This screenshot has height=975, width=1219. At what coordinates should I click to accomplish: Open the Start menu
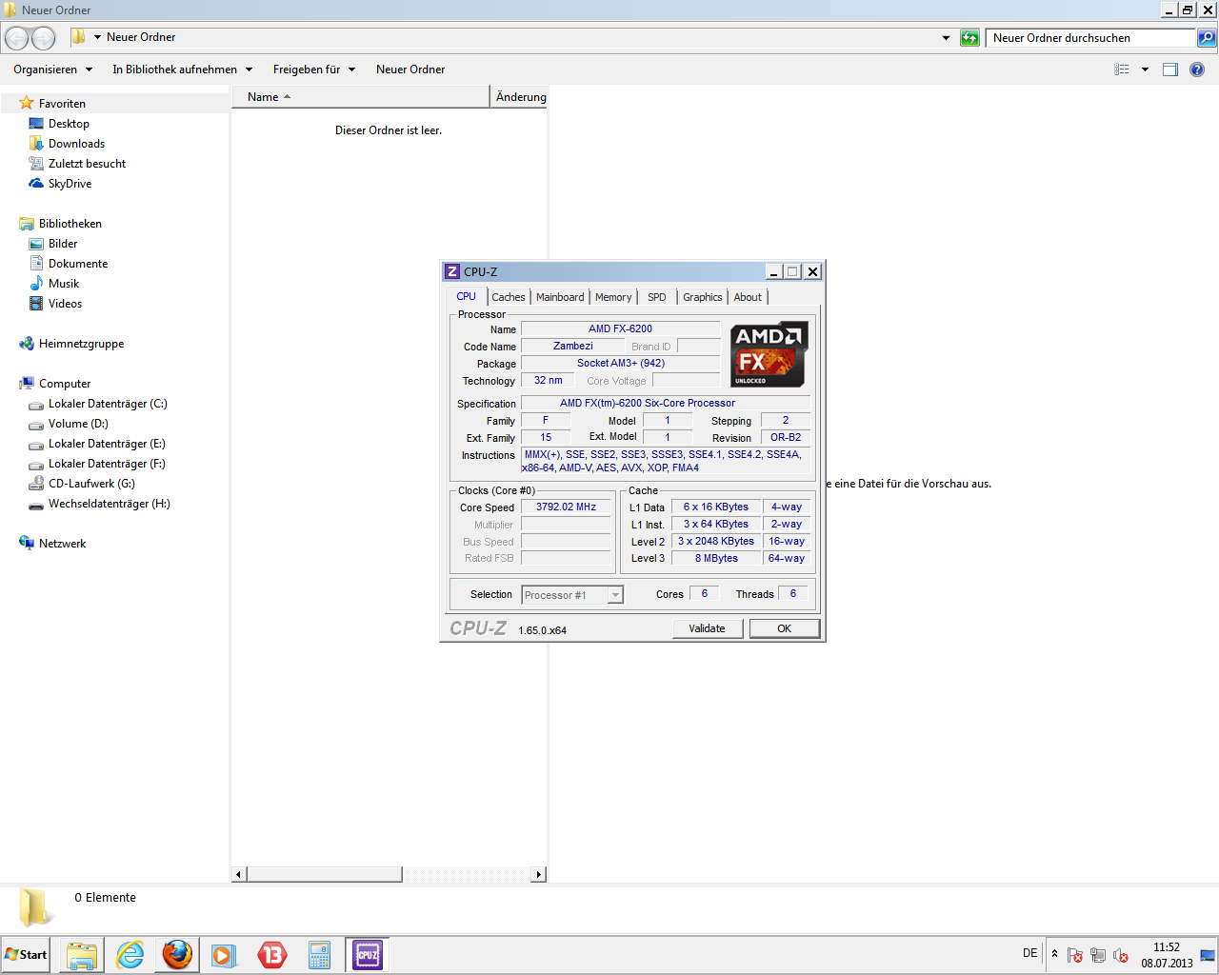(26, 954)
